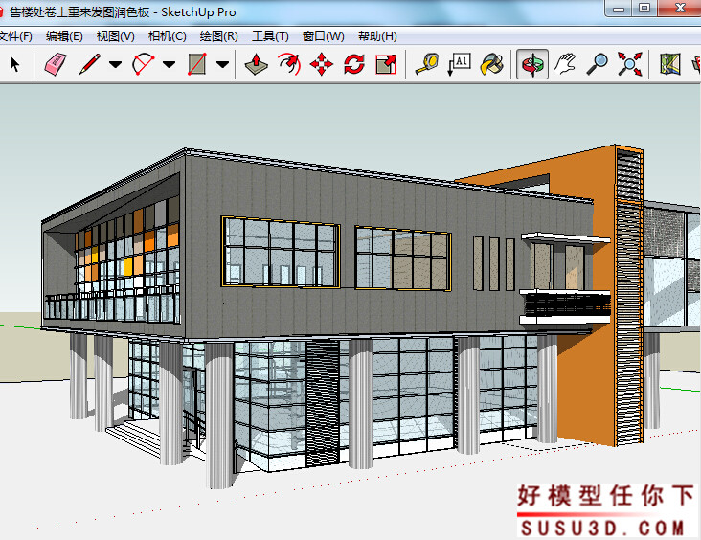Screen dimensions: 701x540
Task: Choose the Rotate tool
Action: pos(354,64)
